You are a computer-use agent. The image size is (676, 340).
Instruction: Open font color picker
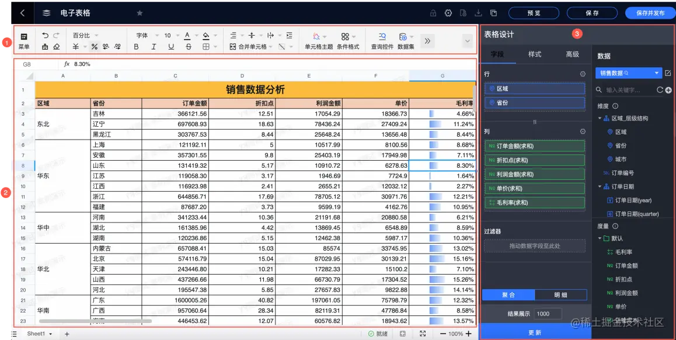pos(187,36)
